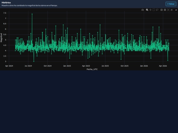Click the Fecha_UTC x-axis title

click(x=92, y=69)
